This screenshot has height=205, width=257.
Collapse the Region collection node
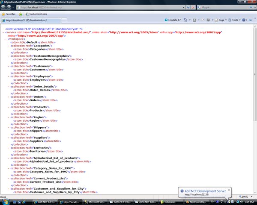pyautogui.click(x=9, y=117)
